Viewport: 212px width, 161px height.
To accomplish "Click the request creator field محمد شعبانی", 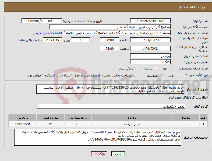I will click(x=117, y=33).
